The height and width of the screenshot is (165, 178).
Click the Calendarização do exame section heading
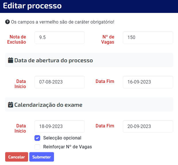coord(48,105)
